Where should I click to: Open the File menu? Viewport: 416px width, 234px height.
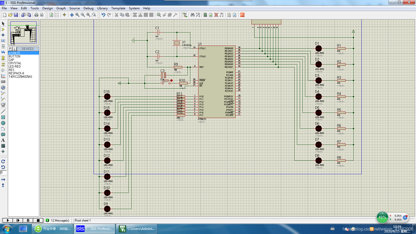coord(4,8)
